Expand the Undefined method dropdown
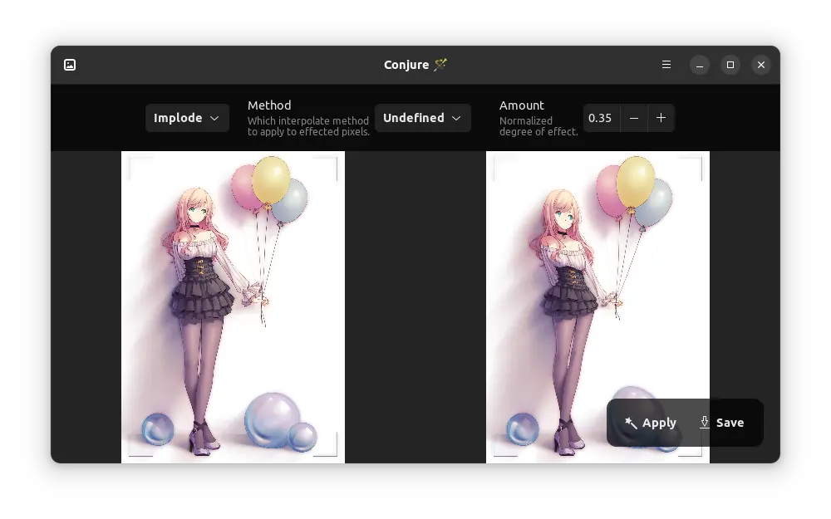The image size is (831, 519). click(422, 118)
